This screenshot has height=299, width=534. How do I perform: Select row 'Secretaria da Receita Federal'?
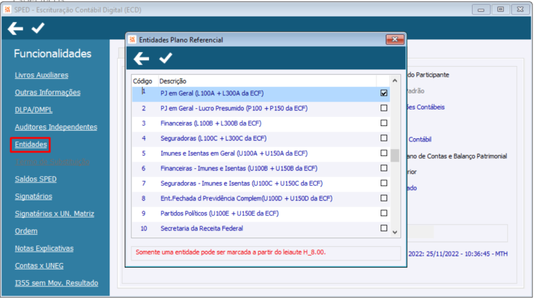pyautogui.click(x=261, y=228)
